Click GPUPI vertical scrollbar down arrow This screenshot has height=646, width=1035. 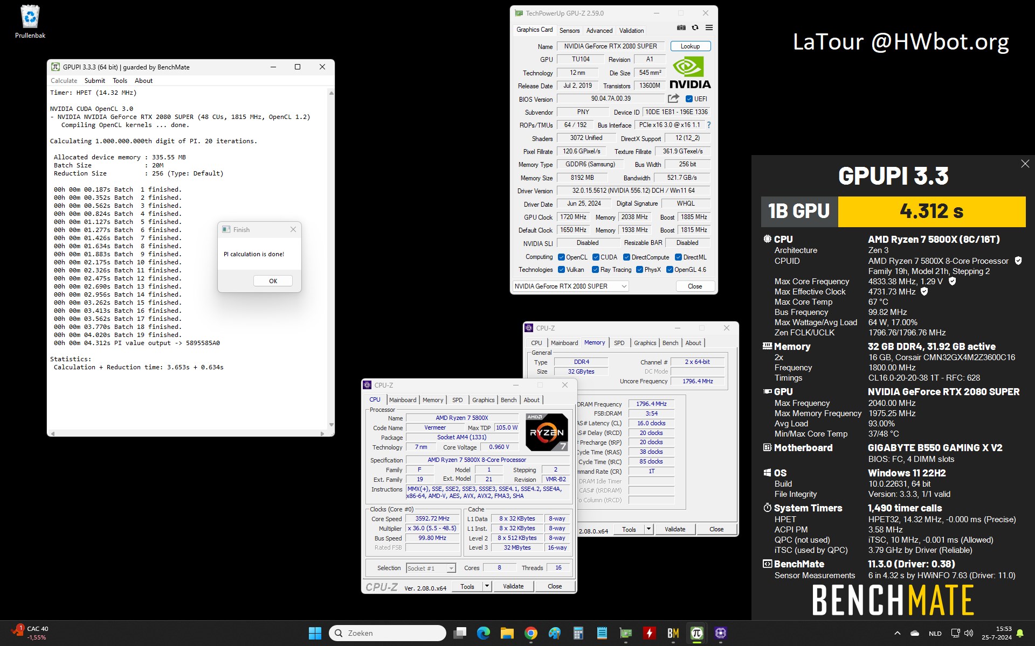[x=331, y=425]
